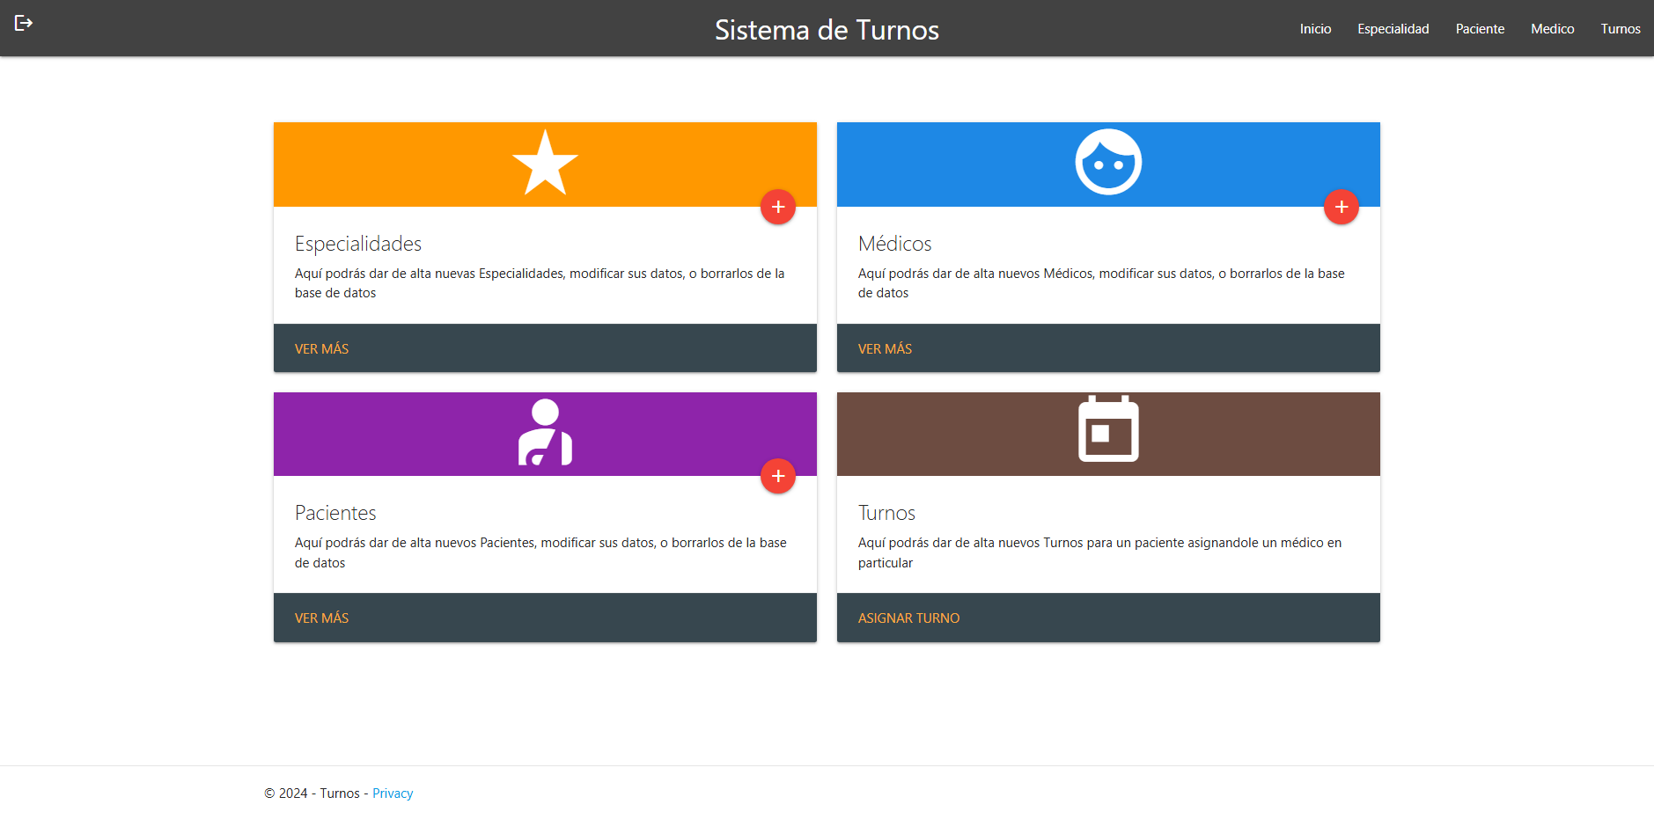Viewport: 1654px width, 819px height.
Task: Select Paciente in the navigation bar
Action: [x=1480, y=28]
